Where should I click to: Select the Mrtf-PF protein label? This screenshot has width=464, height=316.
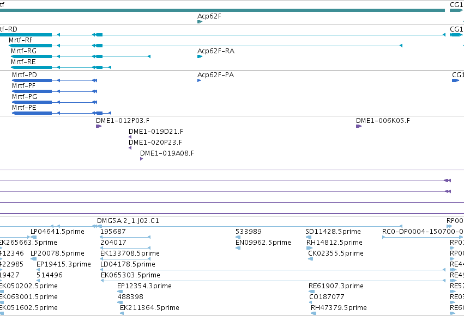(x=23, y=86)
